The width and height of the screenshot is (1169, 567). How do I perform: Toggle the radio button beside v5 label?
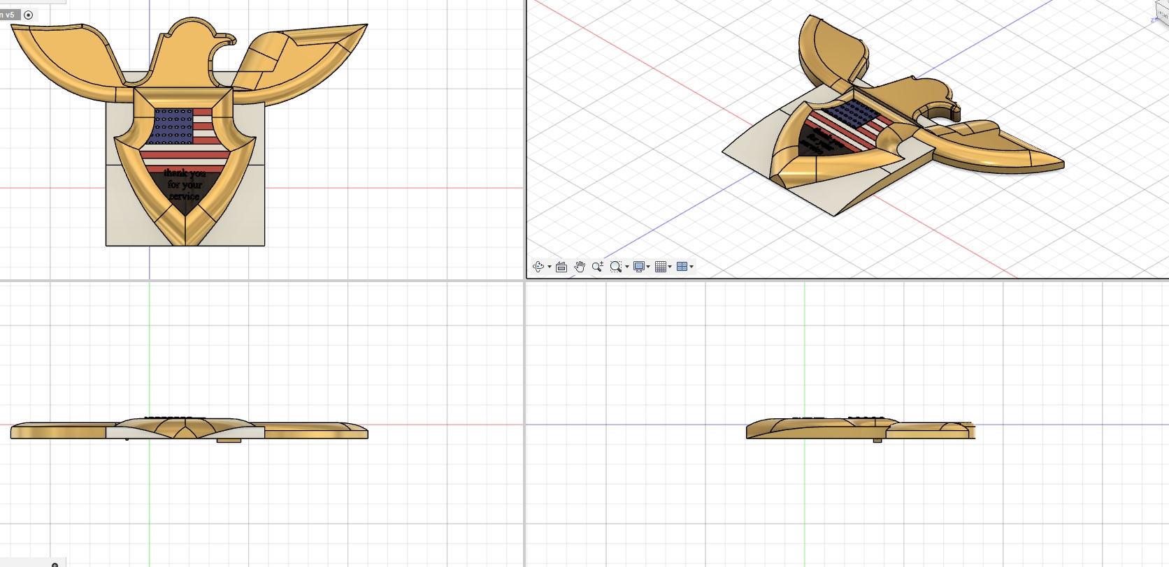(29, 15)
